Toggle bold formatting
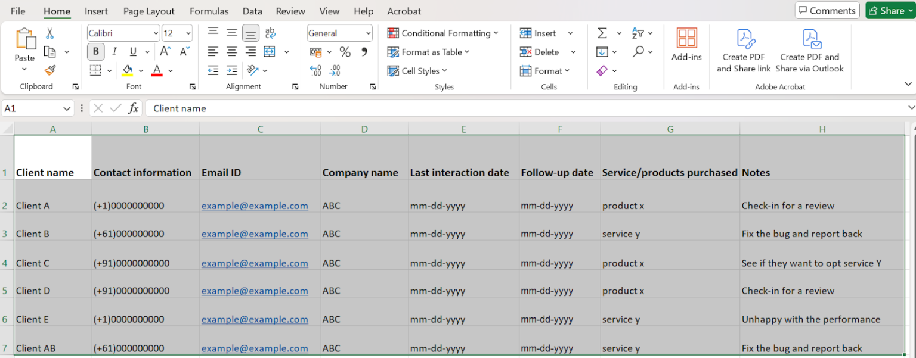 pyautogui.click(x=95, y=51)
